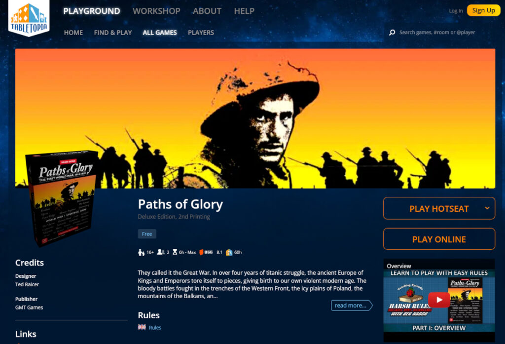Open the Log In link
This screenshot has height=344, width=505.
456,11
